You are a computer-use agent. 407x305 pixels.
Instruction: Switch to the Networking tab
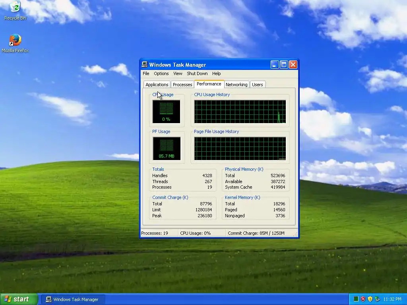(x=236, y=85)
